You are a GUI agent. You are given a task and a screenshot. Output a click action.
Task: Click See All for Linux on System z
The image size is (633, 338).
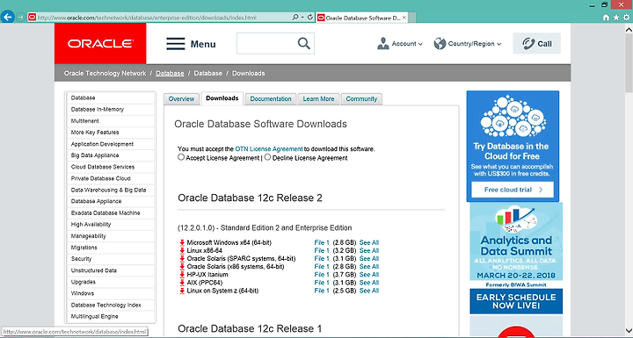point(369,291)
